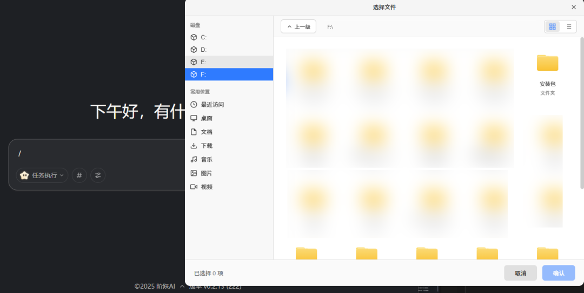
Task: Click the file dialog vertical scrollbar
Action: [x=582, y=112]
